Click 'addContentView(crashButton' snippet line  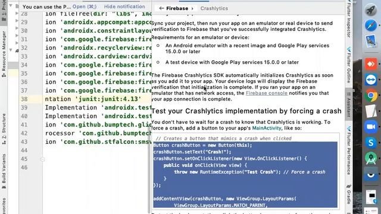[x=225, y=199]
